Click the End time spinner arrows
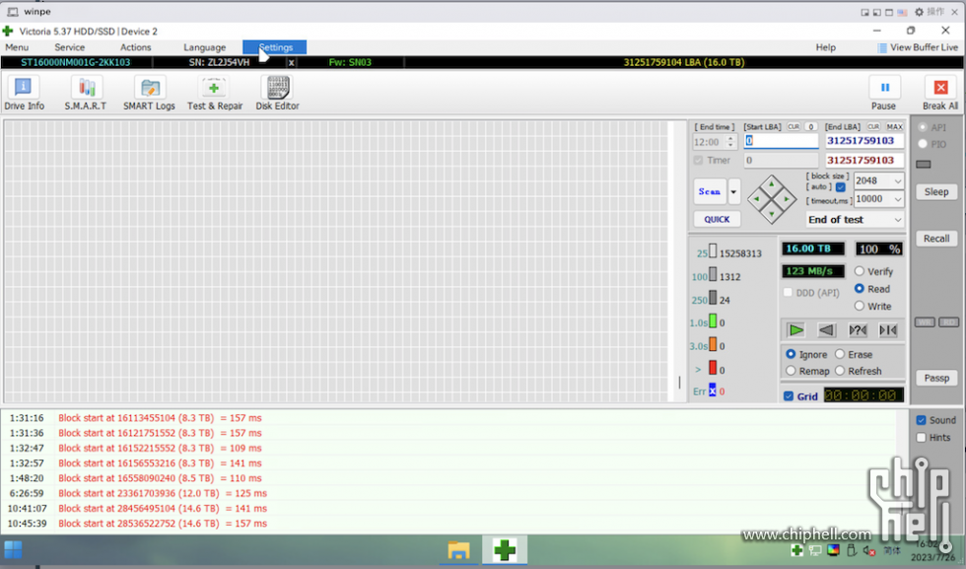This screenshot has width=966, height=569. pos(730,142)
